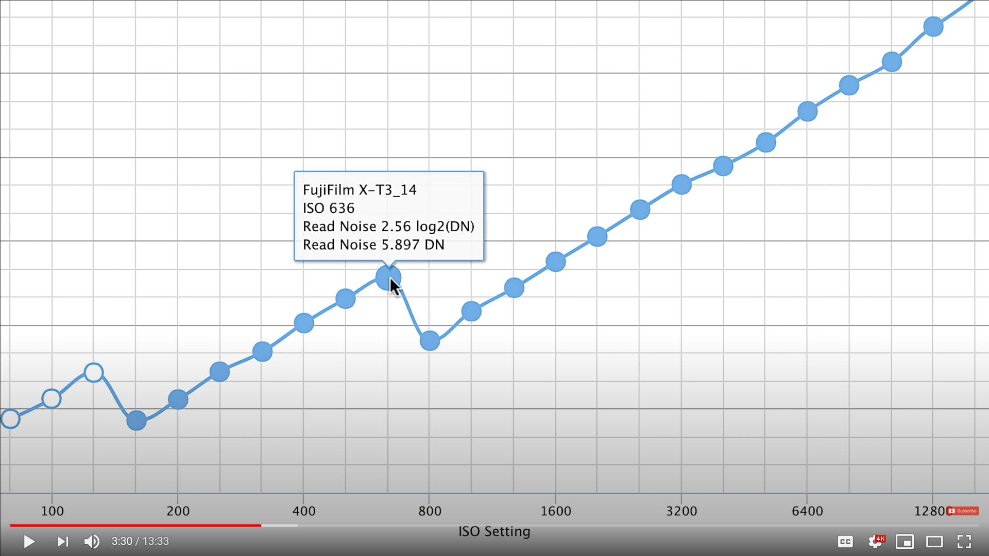Click the data point above ISO 3200
The height and width of the screenshot is (556, 989).
click(x=681, y=184)
